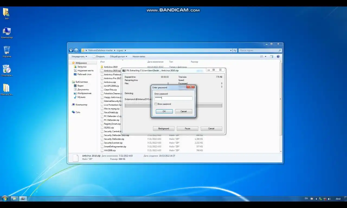Open the Компьютер desktop icon
The width and height of the screenshot is (347, 208).
pyautogui.click(x=7, y=33)
